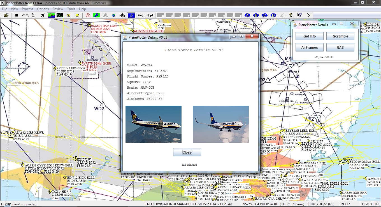Click Close button in Details dialog
381x207 pixels.
(x=187, y=152)
